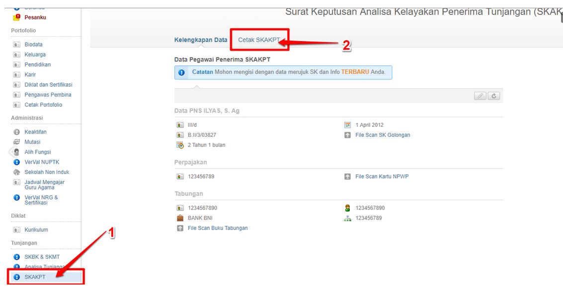Open VerVal NUPTK in sidebar
The width and height of the screenshot is (563, 287).
[42, 162]
